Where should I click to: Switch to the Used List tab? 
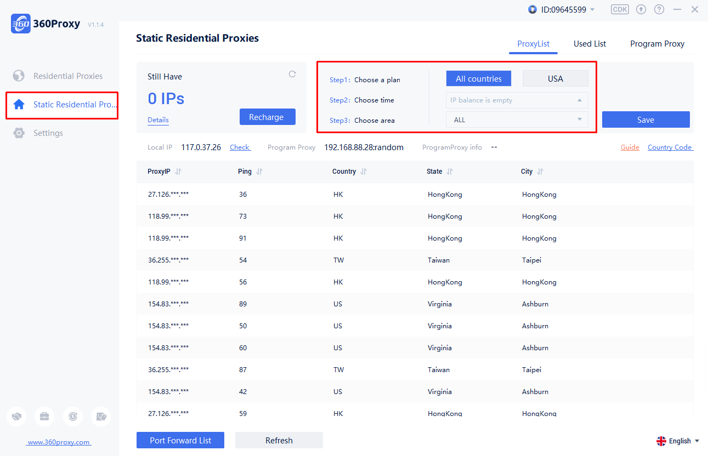590,44
